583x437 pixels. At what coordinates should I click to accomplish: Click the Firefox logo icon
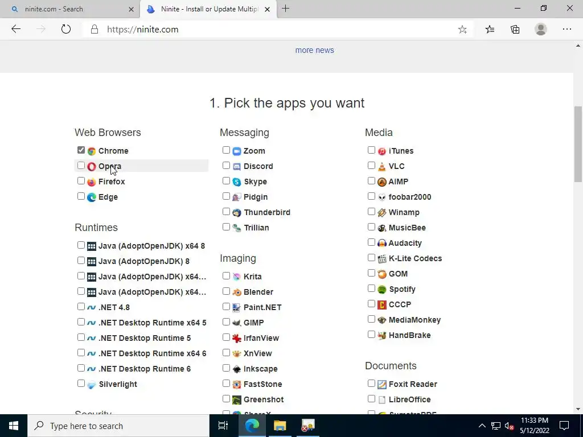[92, 182]
